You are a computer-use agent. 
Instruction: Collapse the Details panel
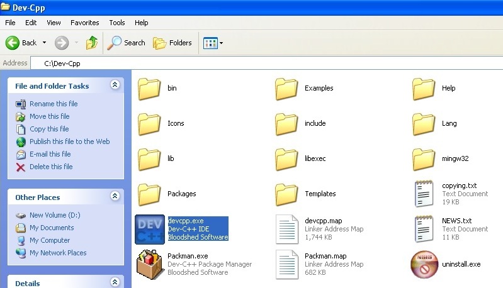pos(115,282)
